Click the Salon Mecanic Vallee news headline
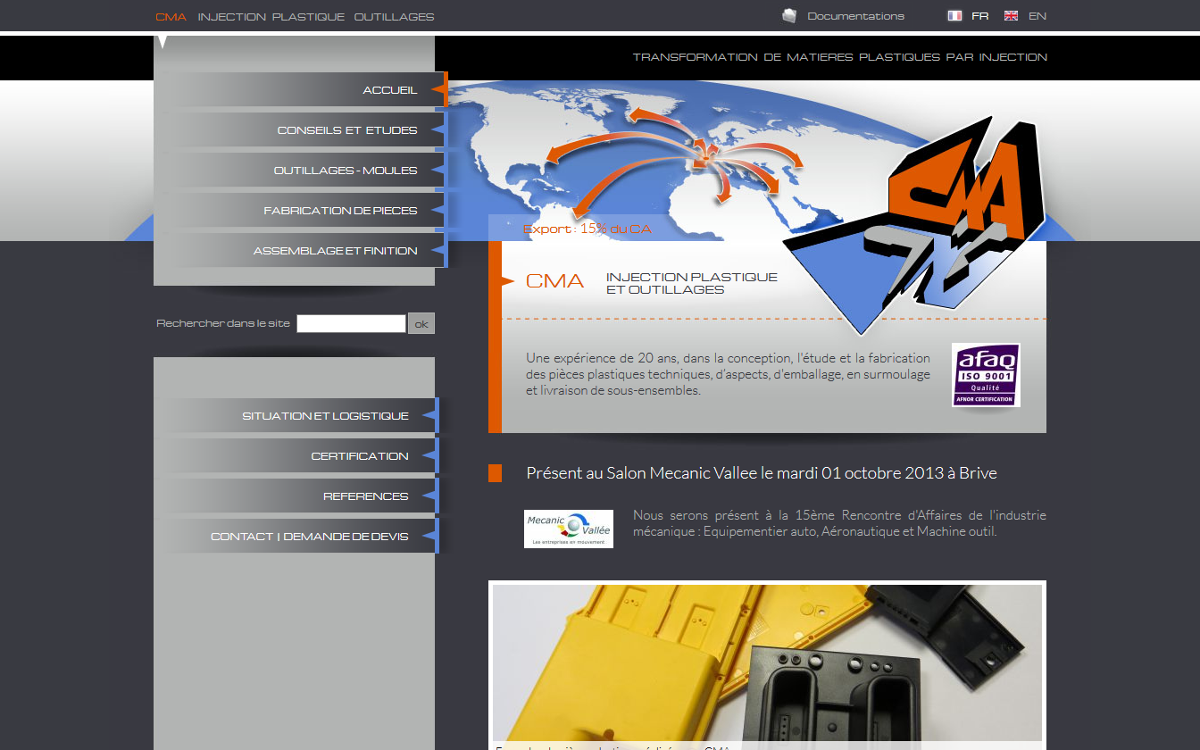1200x750 pixels. (x=762, y=473)
